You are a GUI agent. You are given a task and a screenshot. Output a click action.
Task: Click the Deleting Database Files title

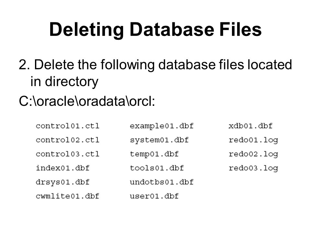click(155, 29)
